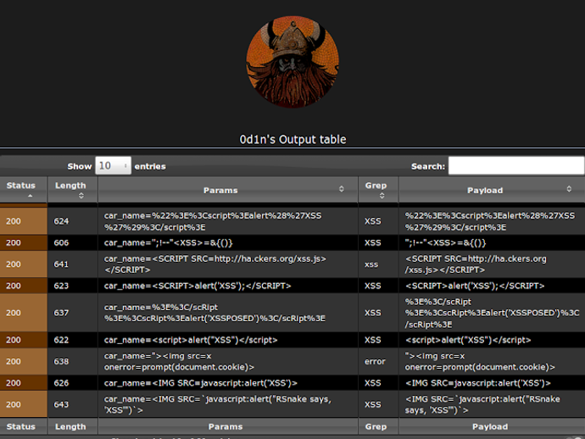Screen dimensions: 585x439
Task: Click Params cell with XSSPOSED alert
Action: click(x=228, y=313)
